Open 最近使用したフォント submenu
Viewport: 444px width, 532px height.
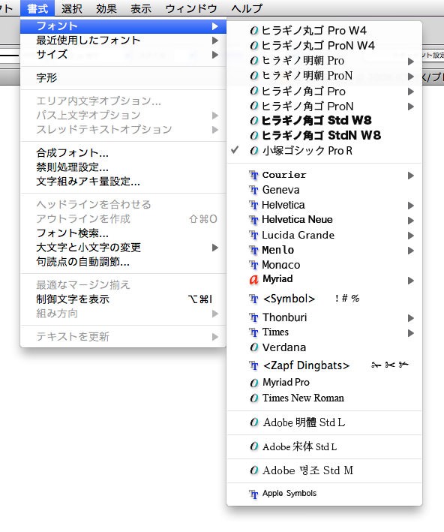[x=123, y=41]
